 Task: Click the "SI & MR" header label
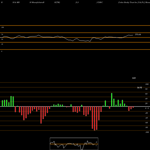tap(16, 2)
